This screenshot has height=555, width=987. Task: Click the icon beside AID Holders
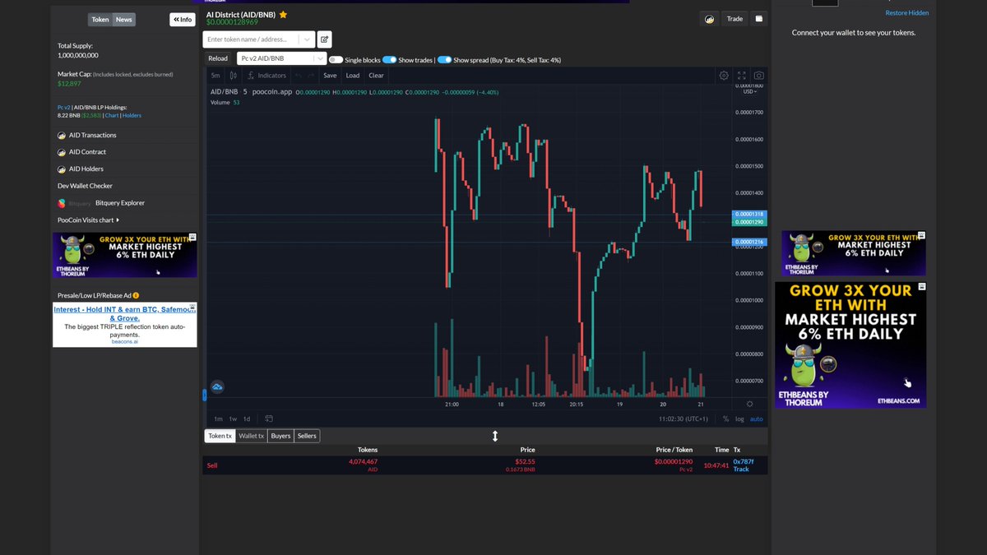(x=62, y=169)
